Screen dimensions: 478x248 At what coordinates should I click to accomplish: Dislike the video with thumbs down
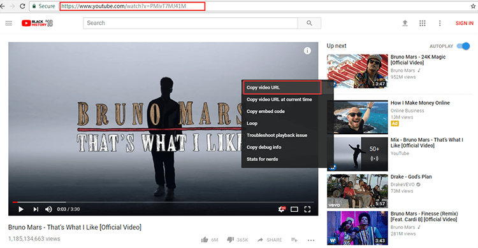[231, 240]
